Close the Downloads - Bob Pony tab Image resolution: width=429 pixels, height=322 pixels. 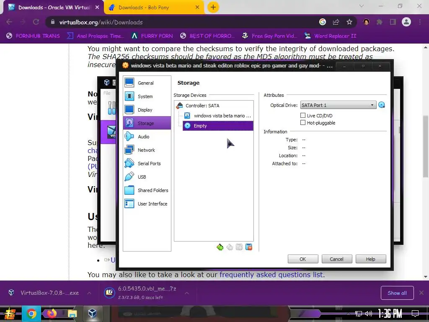197,8
